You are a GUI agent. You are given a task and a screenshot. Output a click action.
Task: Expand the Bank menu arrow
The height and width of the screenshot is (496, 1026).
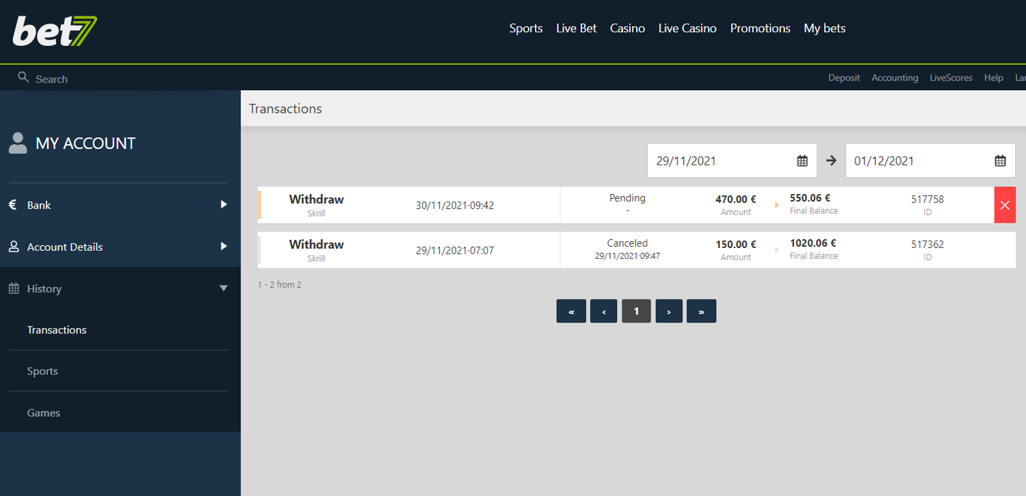tap(223, 205)
